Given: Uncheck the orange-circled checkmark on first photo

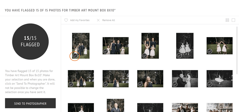Looking at the screenshot, I should 75,55.
